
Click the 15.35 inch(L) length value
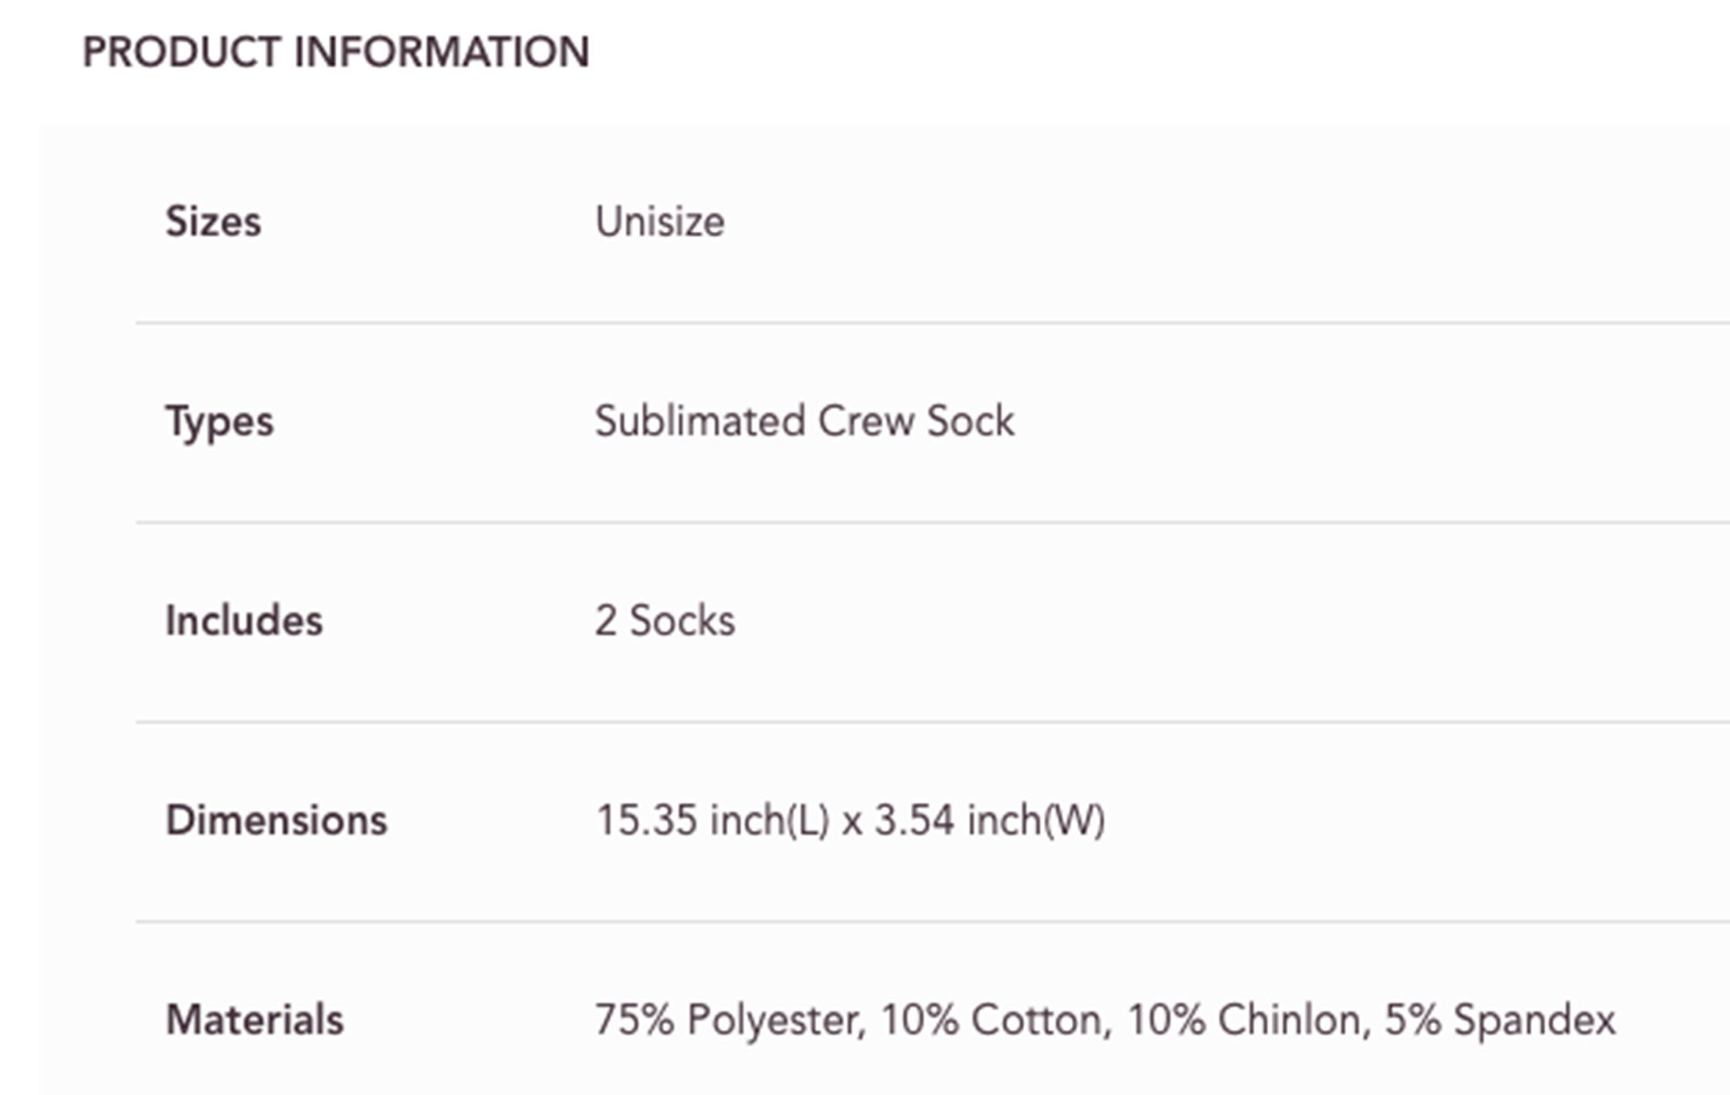click(x=713, y=821)
